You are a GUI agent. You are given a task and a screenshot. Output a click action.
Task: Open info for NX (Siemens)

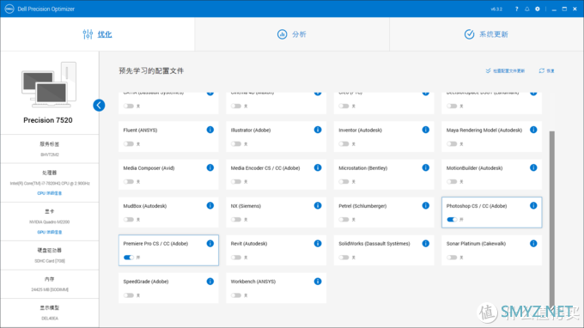tap(318, 205)
